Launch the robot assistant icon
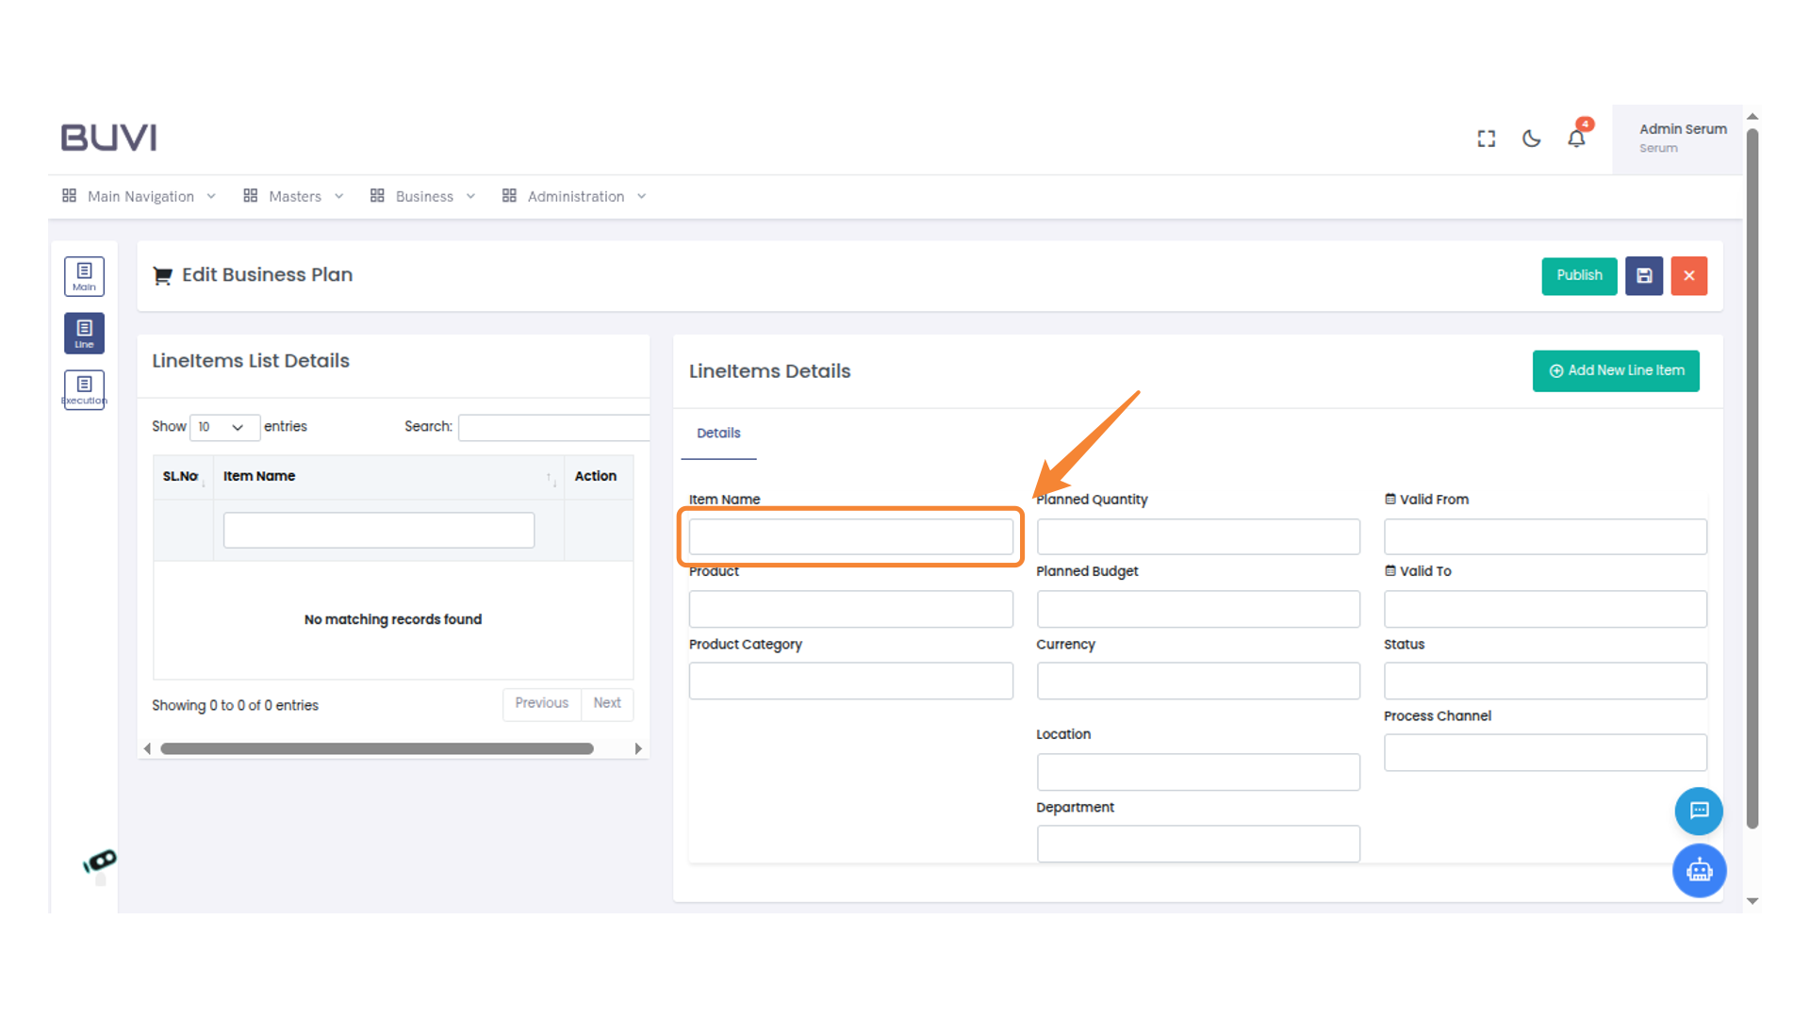The height and width of the screenshot is (1018, 1810). (x=1699, y=870)
